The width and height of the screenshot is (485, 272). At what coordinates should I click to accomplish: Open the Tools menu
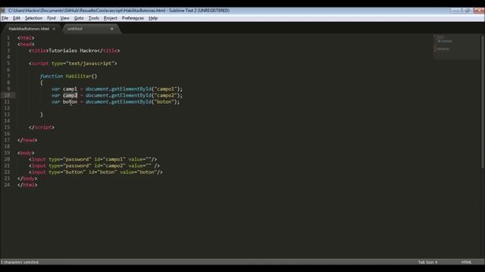pyautogui.click(x=94, y=18)
